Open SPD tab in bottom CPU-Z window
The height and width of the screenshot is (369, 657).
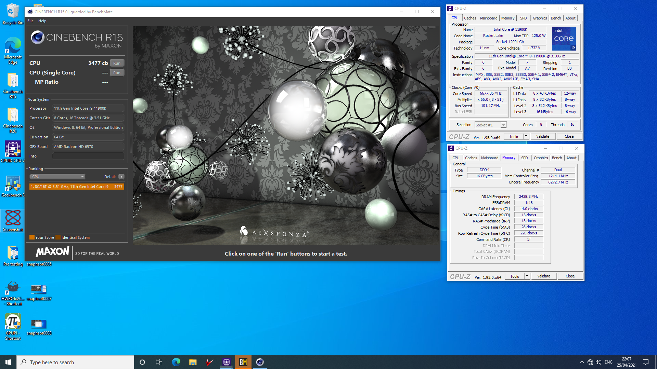525,158
